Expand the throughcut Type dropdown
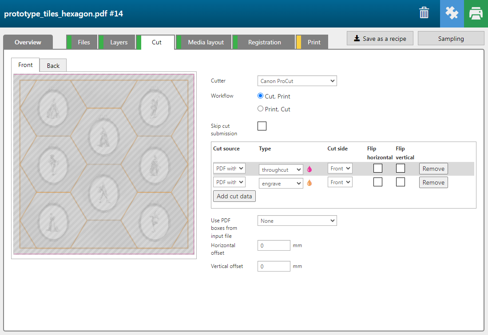Screen dimensions: 488x335 (x=281, y=169)
